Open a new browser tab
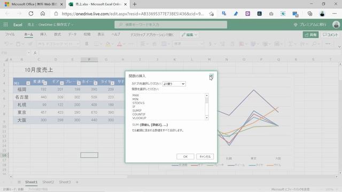 click(135, 4)
